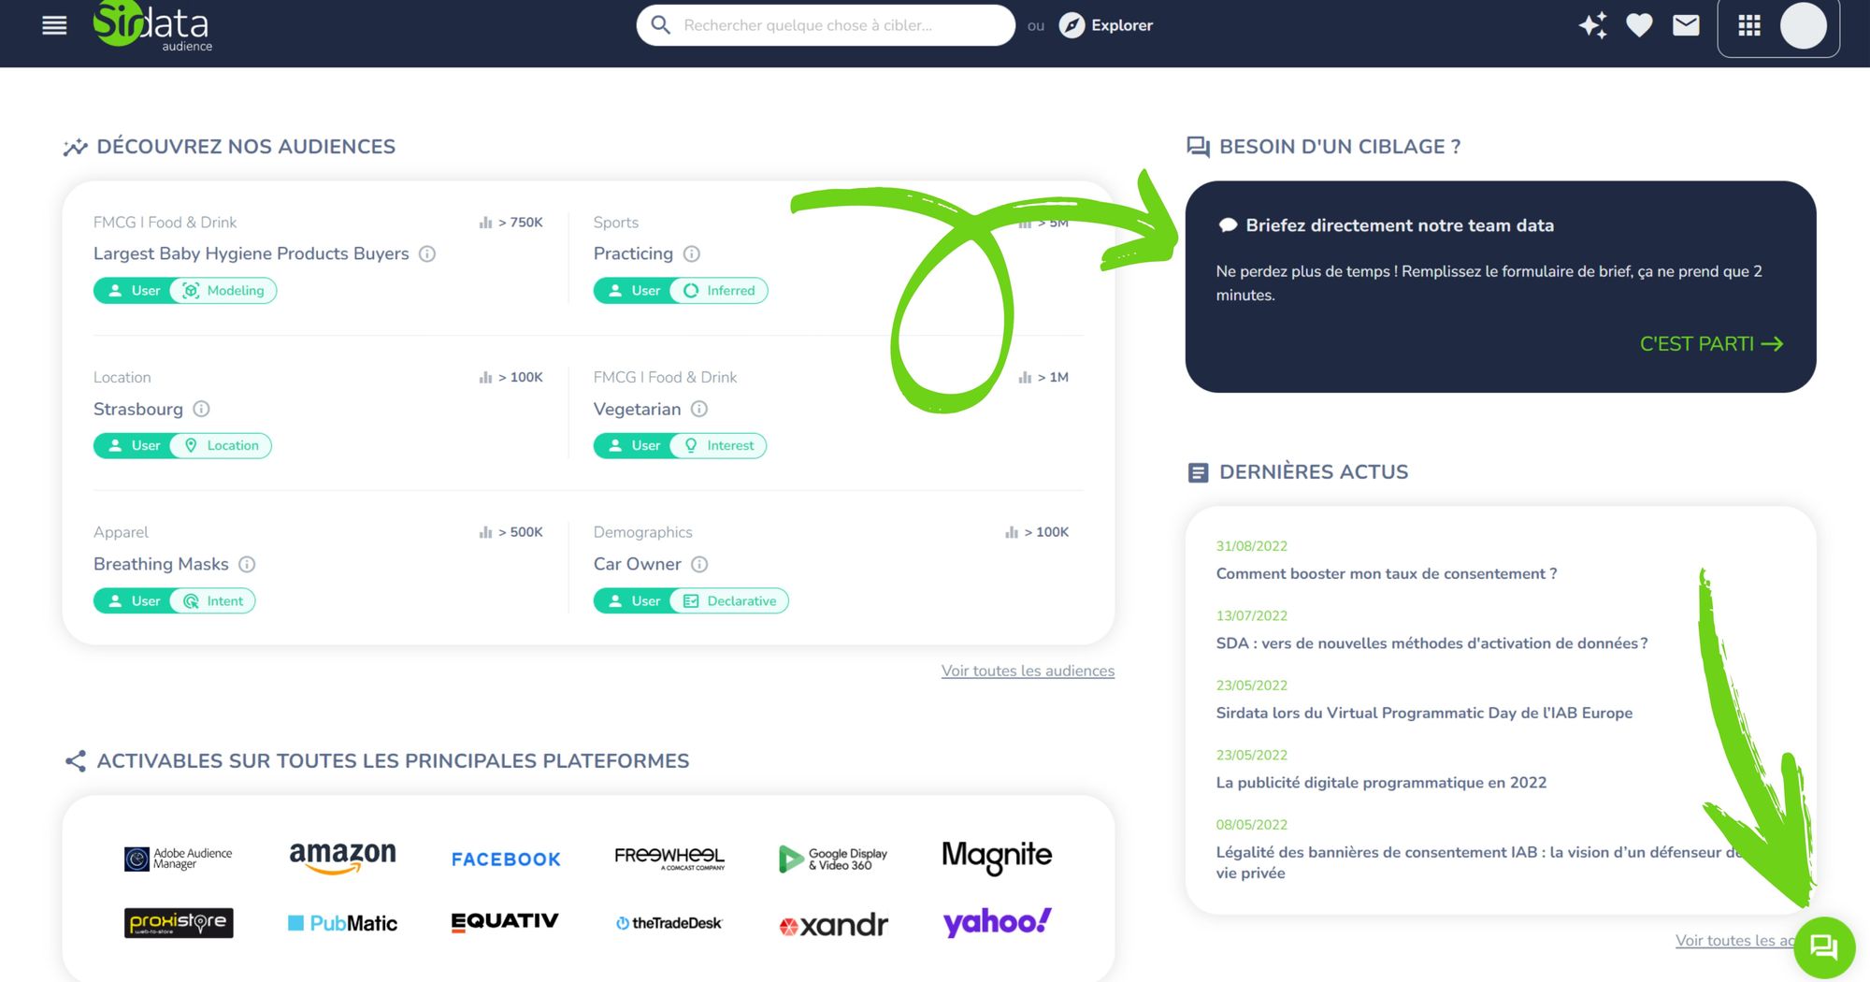Click the Declarative tag under Car Owner
Viewport: 1870px width, 982px height.
730,601
